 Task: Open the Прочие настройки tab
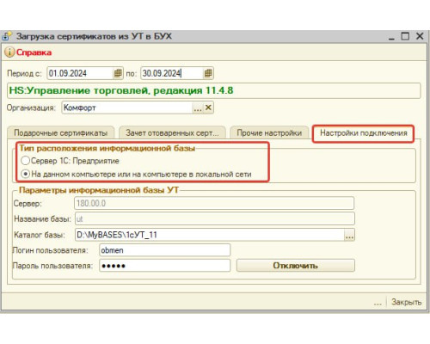point(269,132)
